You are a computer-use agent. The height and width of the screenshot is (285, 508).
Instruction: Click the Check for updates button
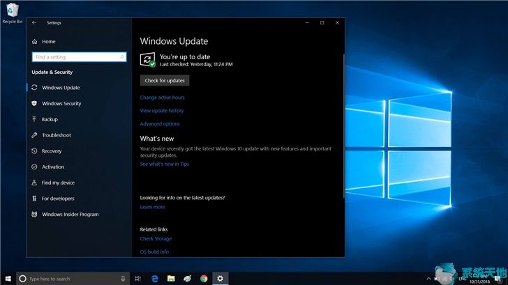click(165, 81)
